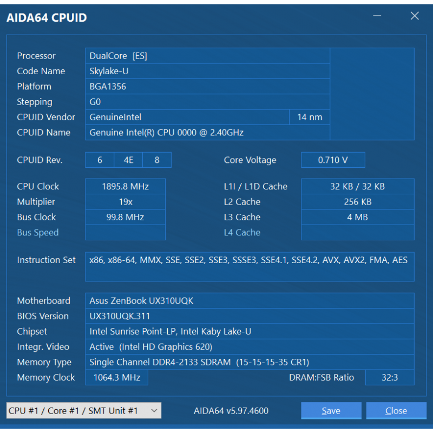Click the AIDA64 v5.97.4600 version text

pos(231,411)
